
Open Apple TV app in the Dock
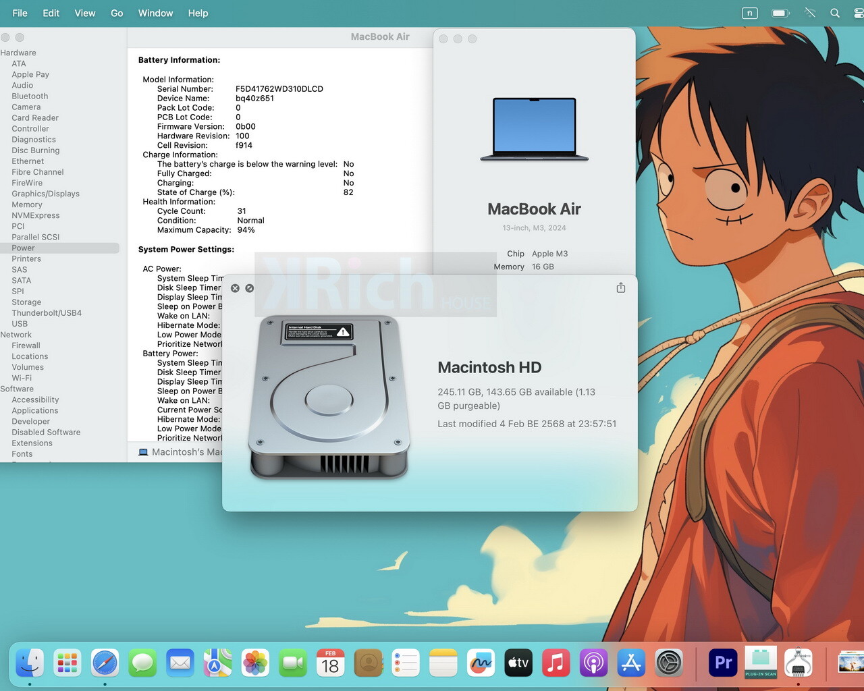518,663
